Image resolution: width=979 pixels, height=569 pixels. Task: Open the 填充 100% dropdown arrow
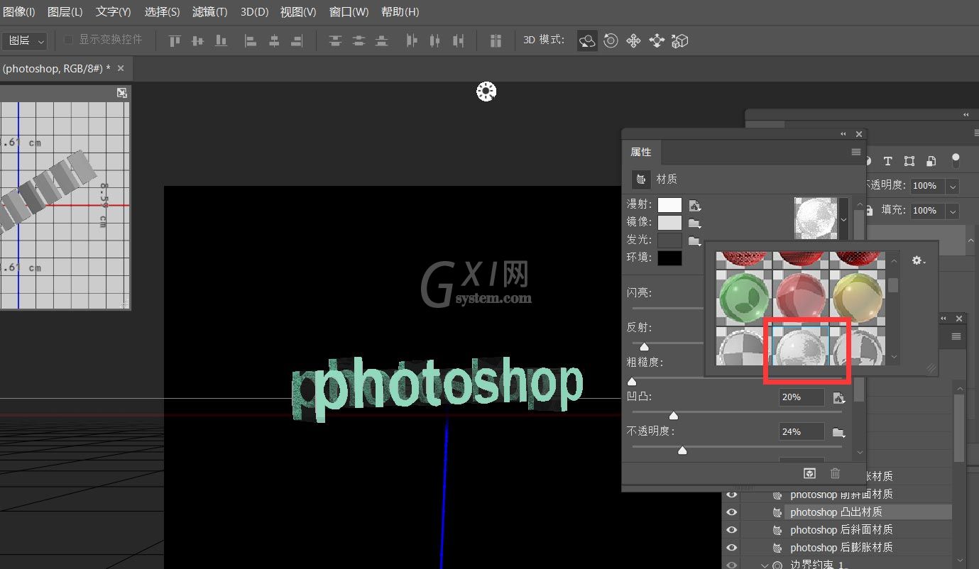click(x=953, y=211)
